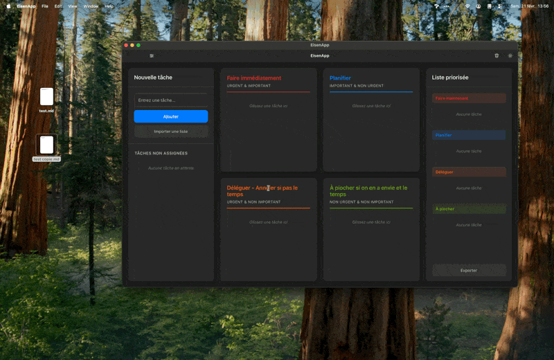Click the NON URGENT & NON IMPORTANT subtitle

[x=361, y=202]
